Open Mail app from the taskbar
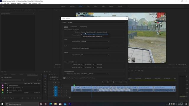Image resolution: width=189 pixels, height=106 pixels. [x=65, y=104]
